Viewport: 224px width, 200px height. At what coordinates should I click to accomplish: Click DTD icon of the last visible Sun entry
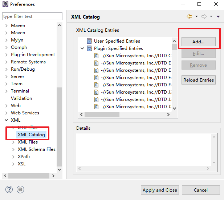tap(97, 107)
